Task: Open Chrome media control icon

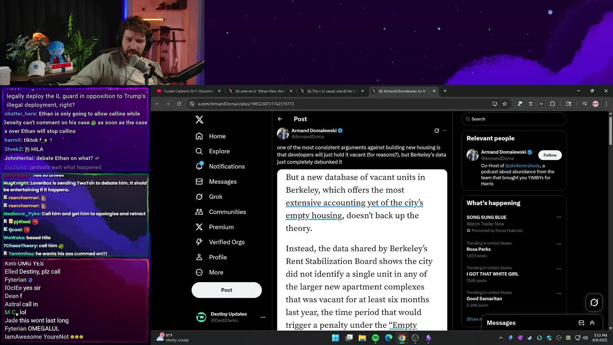Action: point(585,103)
